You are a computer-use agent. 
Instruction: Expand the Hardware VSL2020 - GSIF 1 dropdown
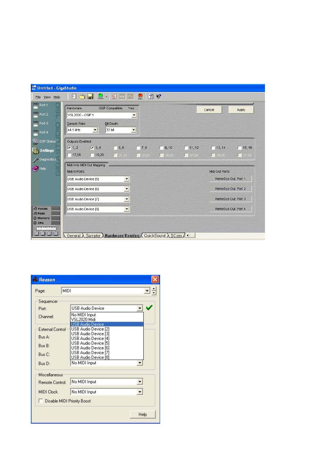pos(134,115)
